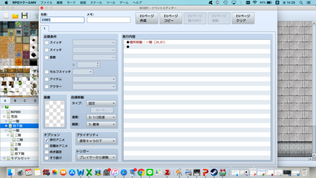Click the EVページクリア button
The width and height of the screenshot is (316, 178).
click(243, 18)
